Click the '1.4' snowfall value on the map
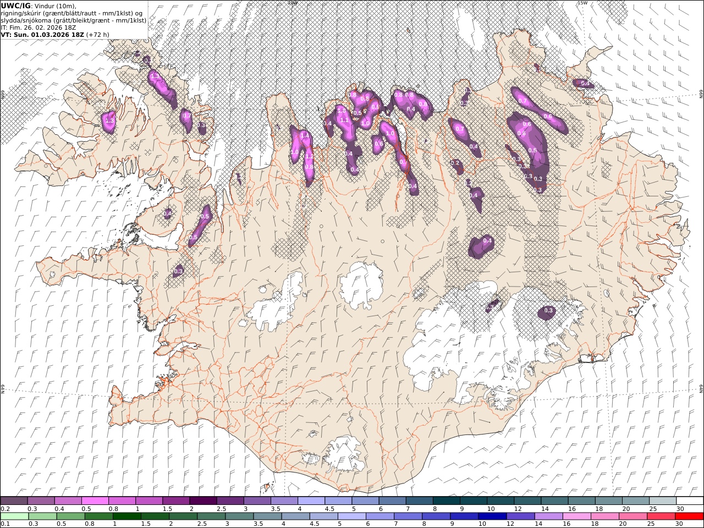Screen dimensions: 704x528 coord(304,135)
